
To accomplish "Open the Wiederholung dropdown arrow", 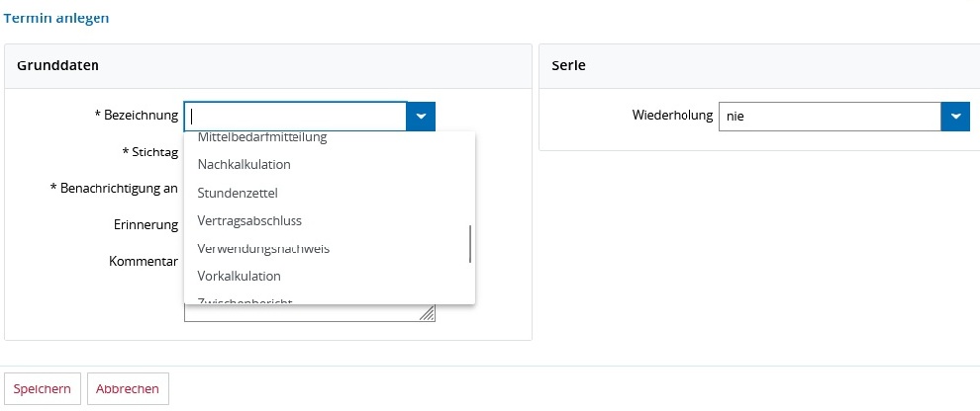I will pos(954,117).
